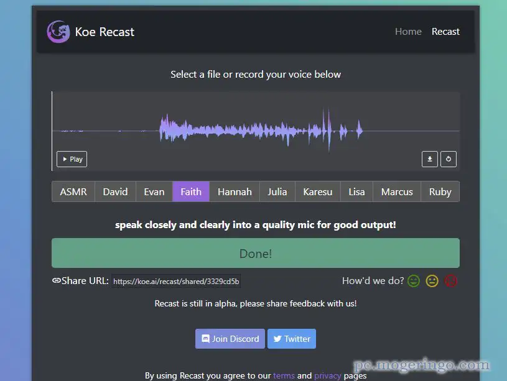Go to the Home page
Screen dimensions: 507x381
coord(408,32)
